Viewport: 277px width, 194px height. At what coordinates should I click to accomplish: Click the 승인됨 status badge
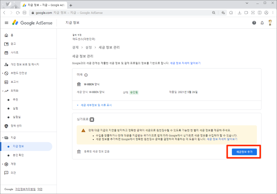[x=134, y=92]
